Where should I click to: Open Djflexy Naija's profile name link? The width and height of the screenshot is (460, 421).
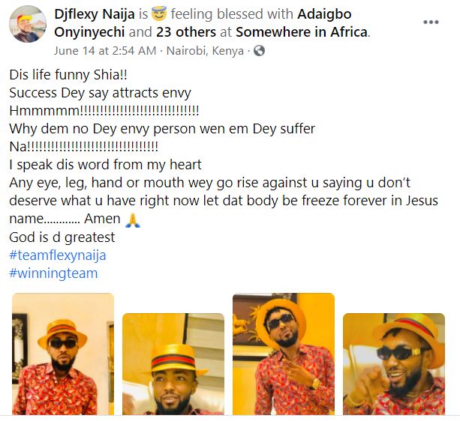click(x=98, y=15)
